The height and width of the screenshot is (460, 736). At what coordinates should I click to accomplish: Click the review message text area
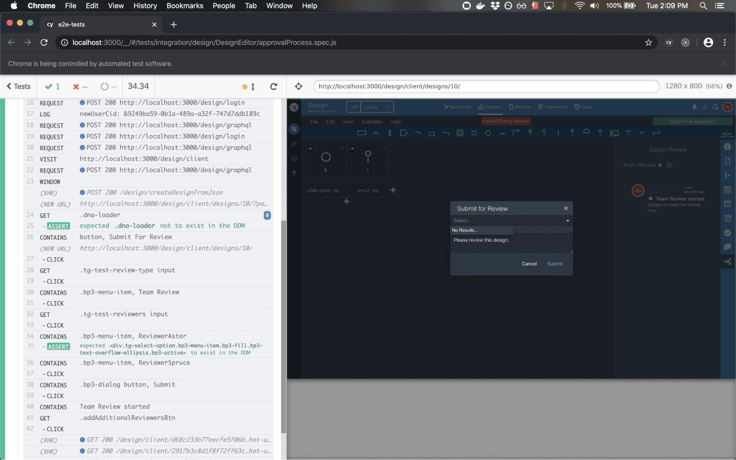[x=511, y=243]
